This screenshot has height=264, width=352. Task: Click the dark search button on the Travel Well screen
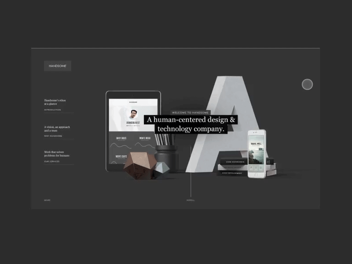tap(260, 149)
